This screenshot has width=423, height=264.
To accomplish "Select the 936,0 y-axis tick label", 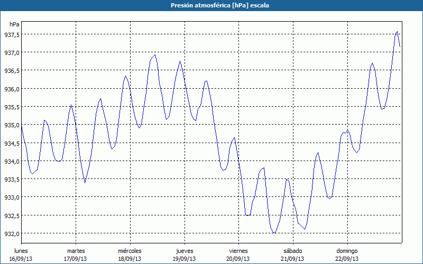I will [11, 89].
